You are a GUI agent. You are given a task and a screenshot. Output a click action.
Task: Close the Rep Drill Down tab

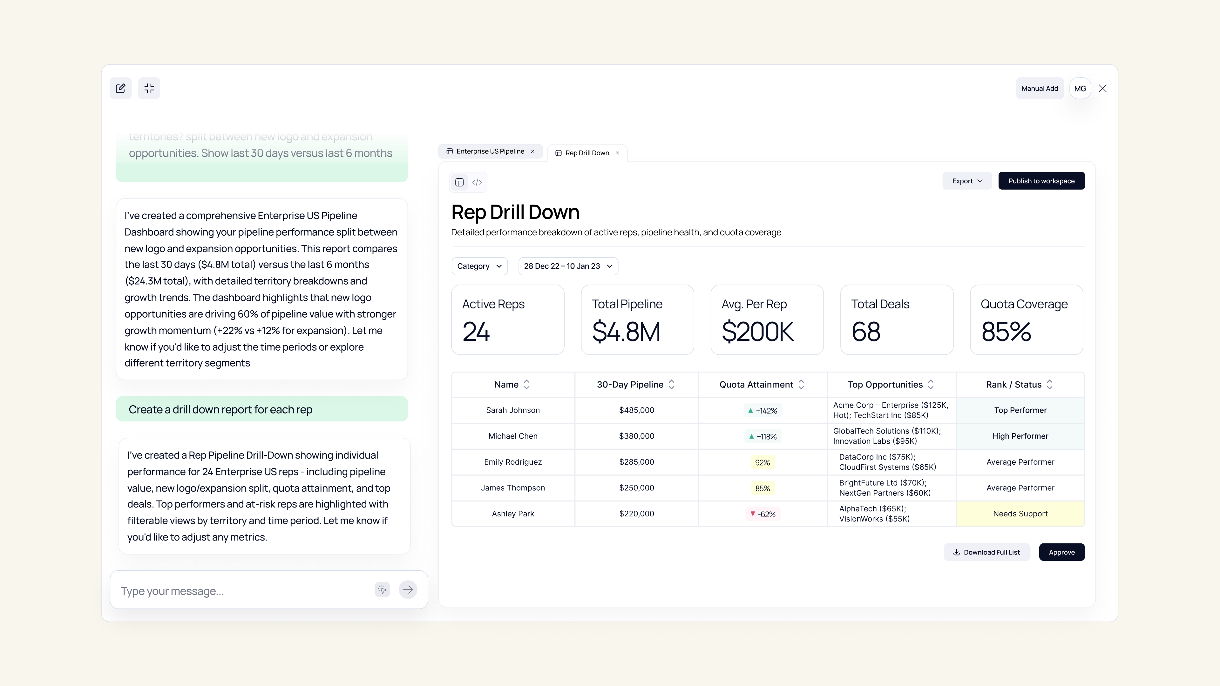pos(618,153)
